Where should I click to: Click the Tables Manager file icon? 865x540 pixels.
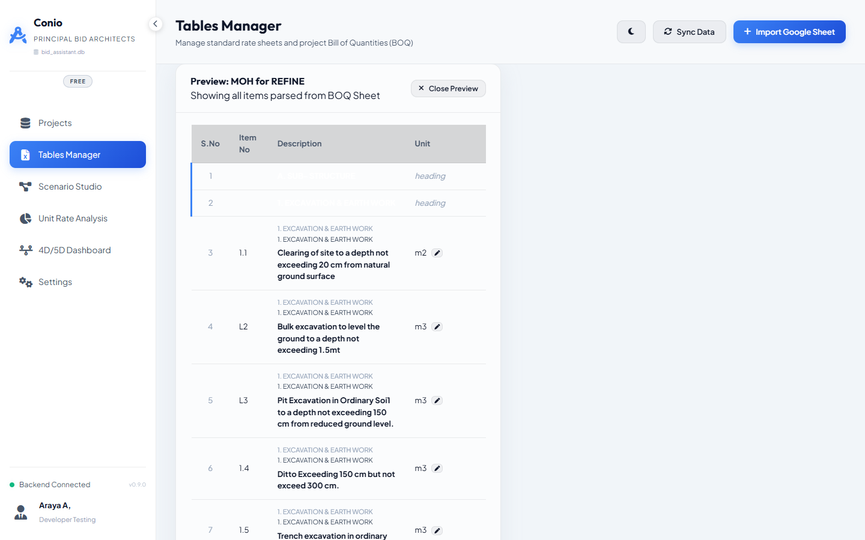pos(25,155)
